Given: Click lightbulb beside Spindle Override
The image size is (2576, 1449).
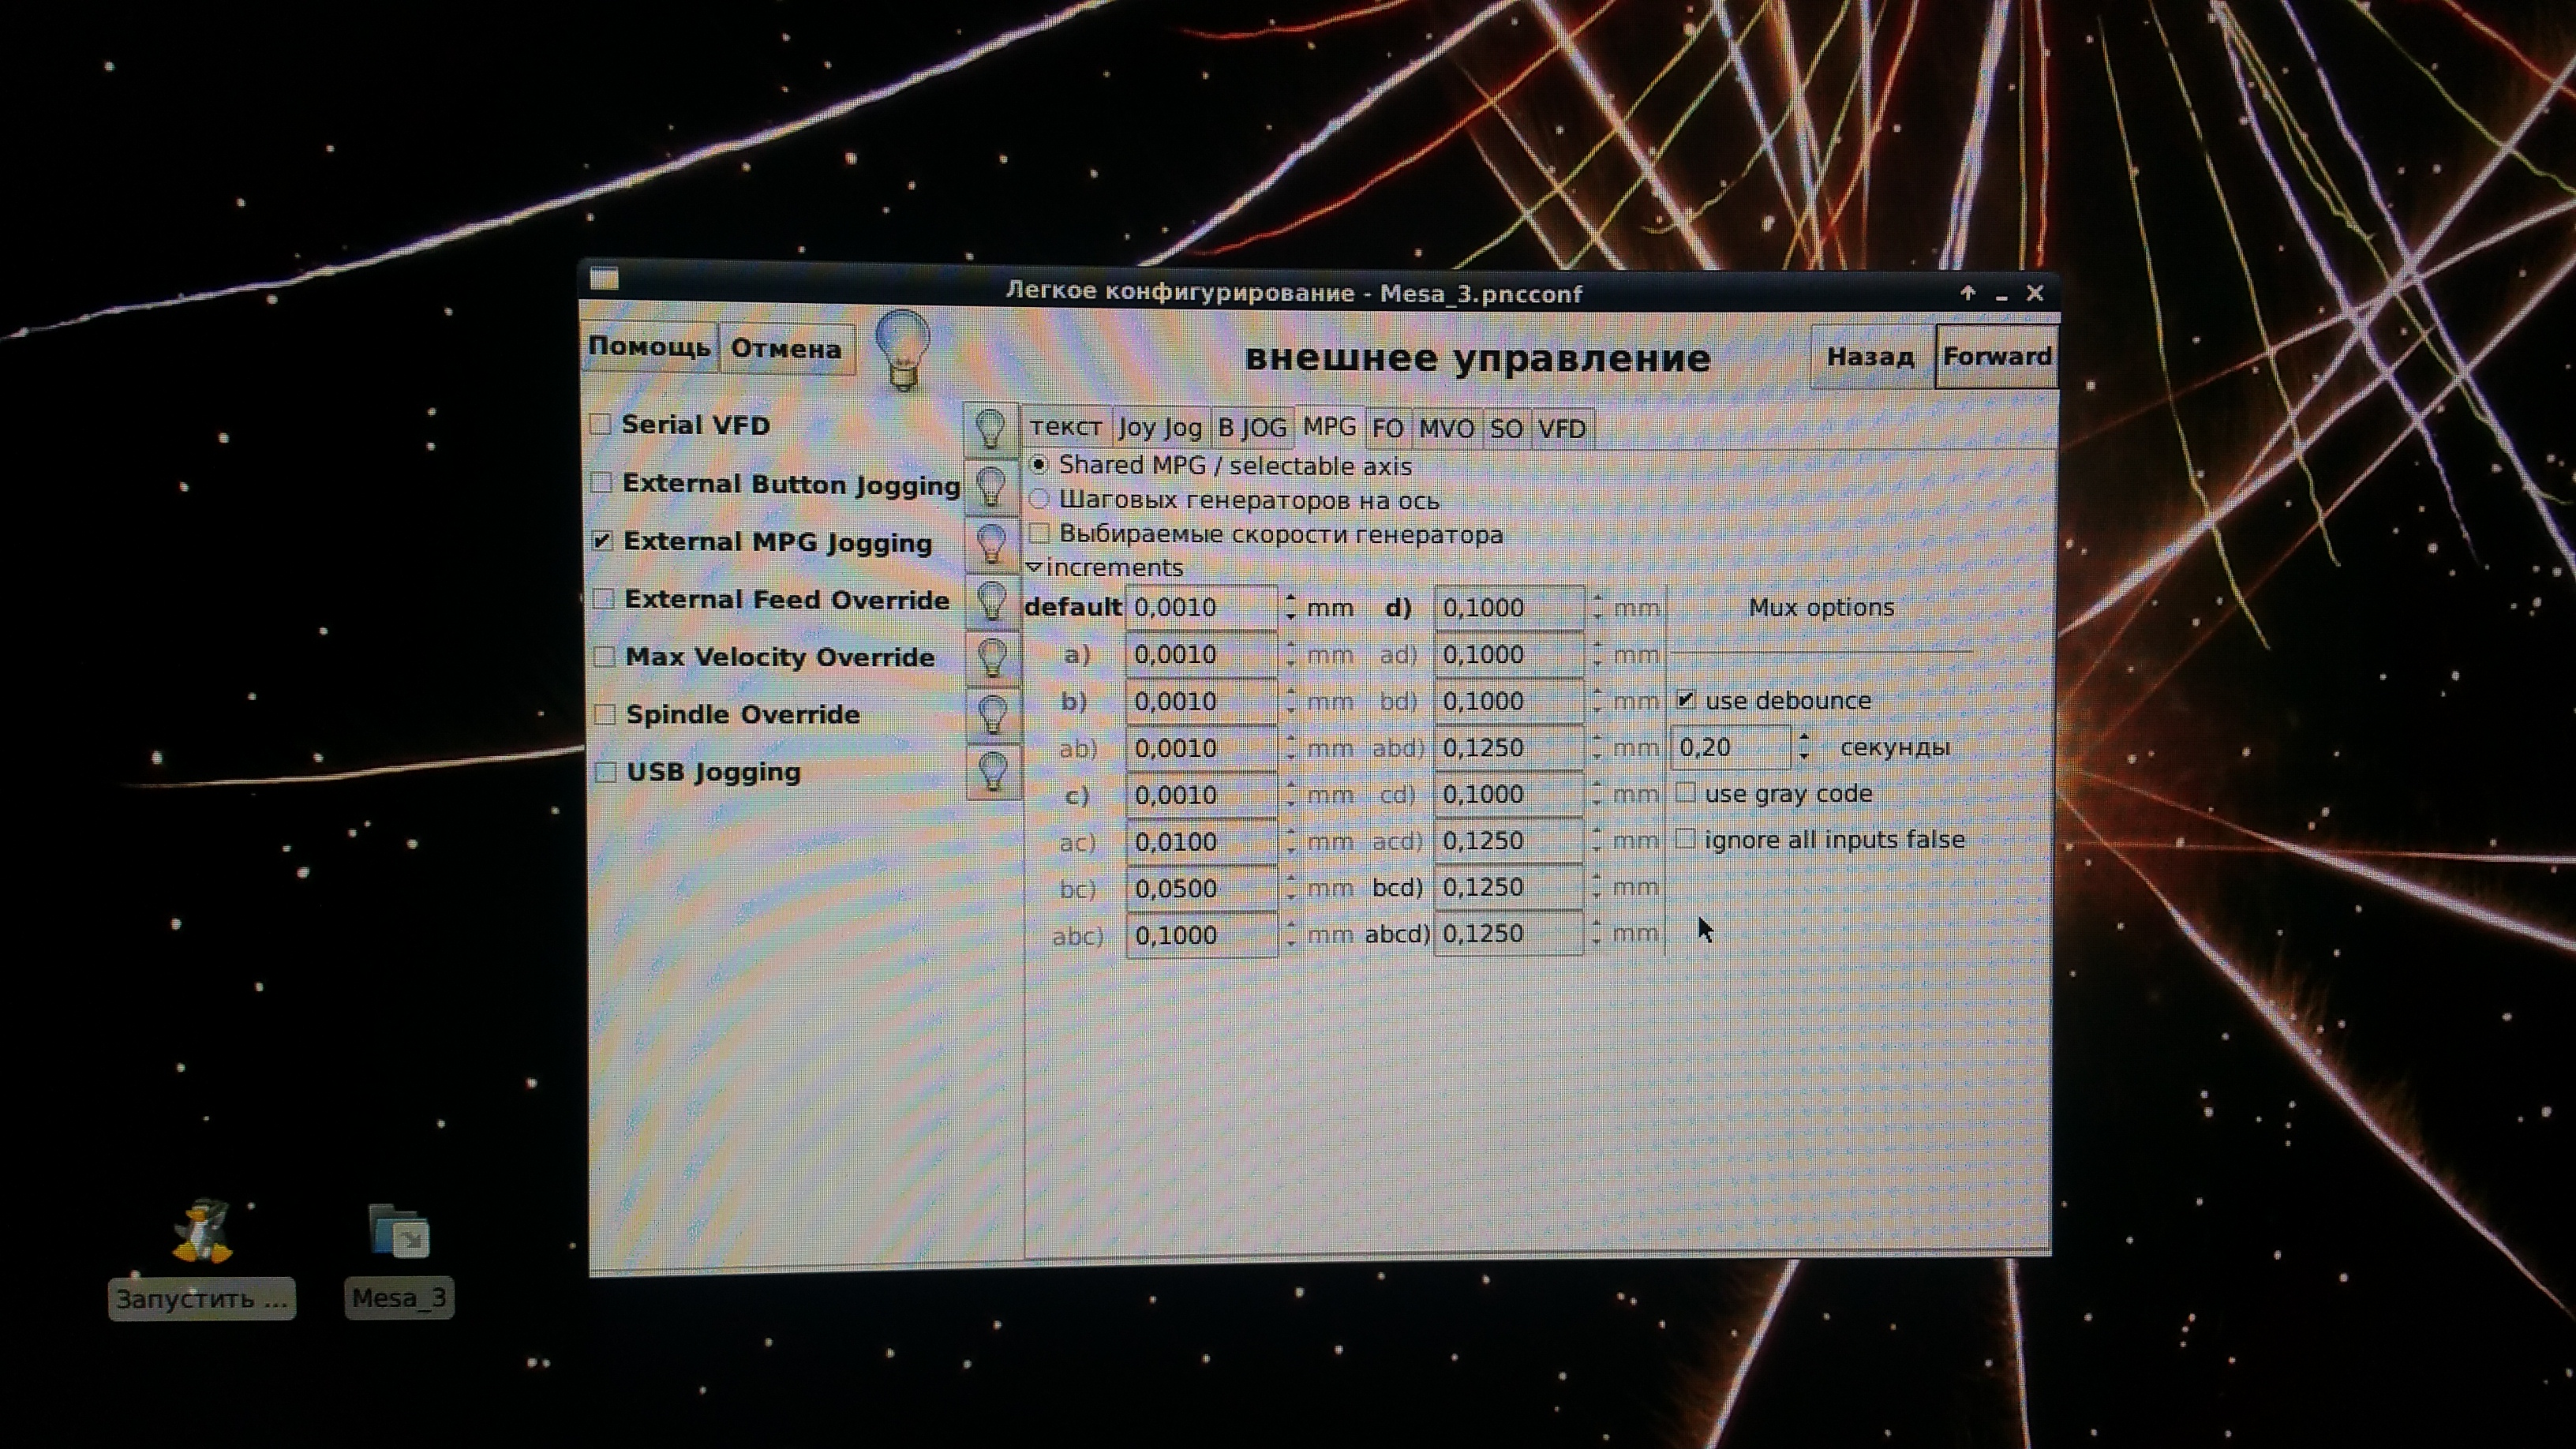Looking at the screenshot, I should [x=992, y=715].
